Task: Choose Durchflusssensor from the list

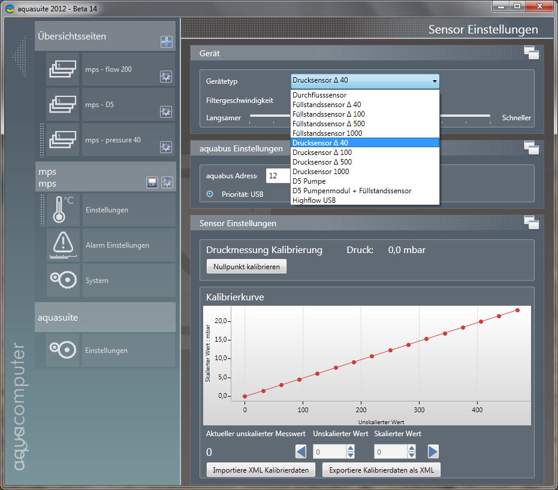Action: coord(365,95)
